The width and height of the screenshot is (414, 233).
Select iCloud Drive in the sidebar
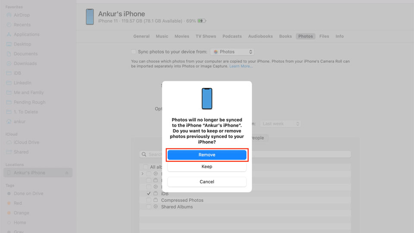coord(26,142)
